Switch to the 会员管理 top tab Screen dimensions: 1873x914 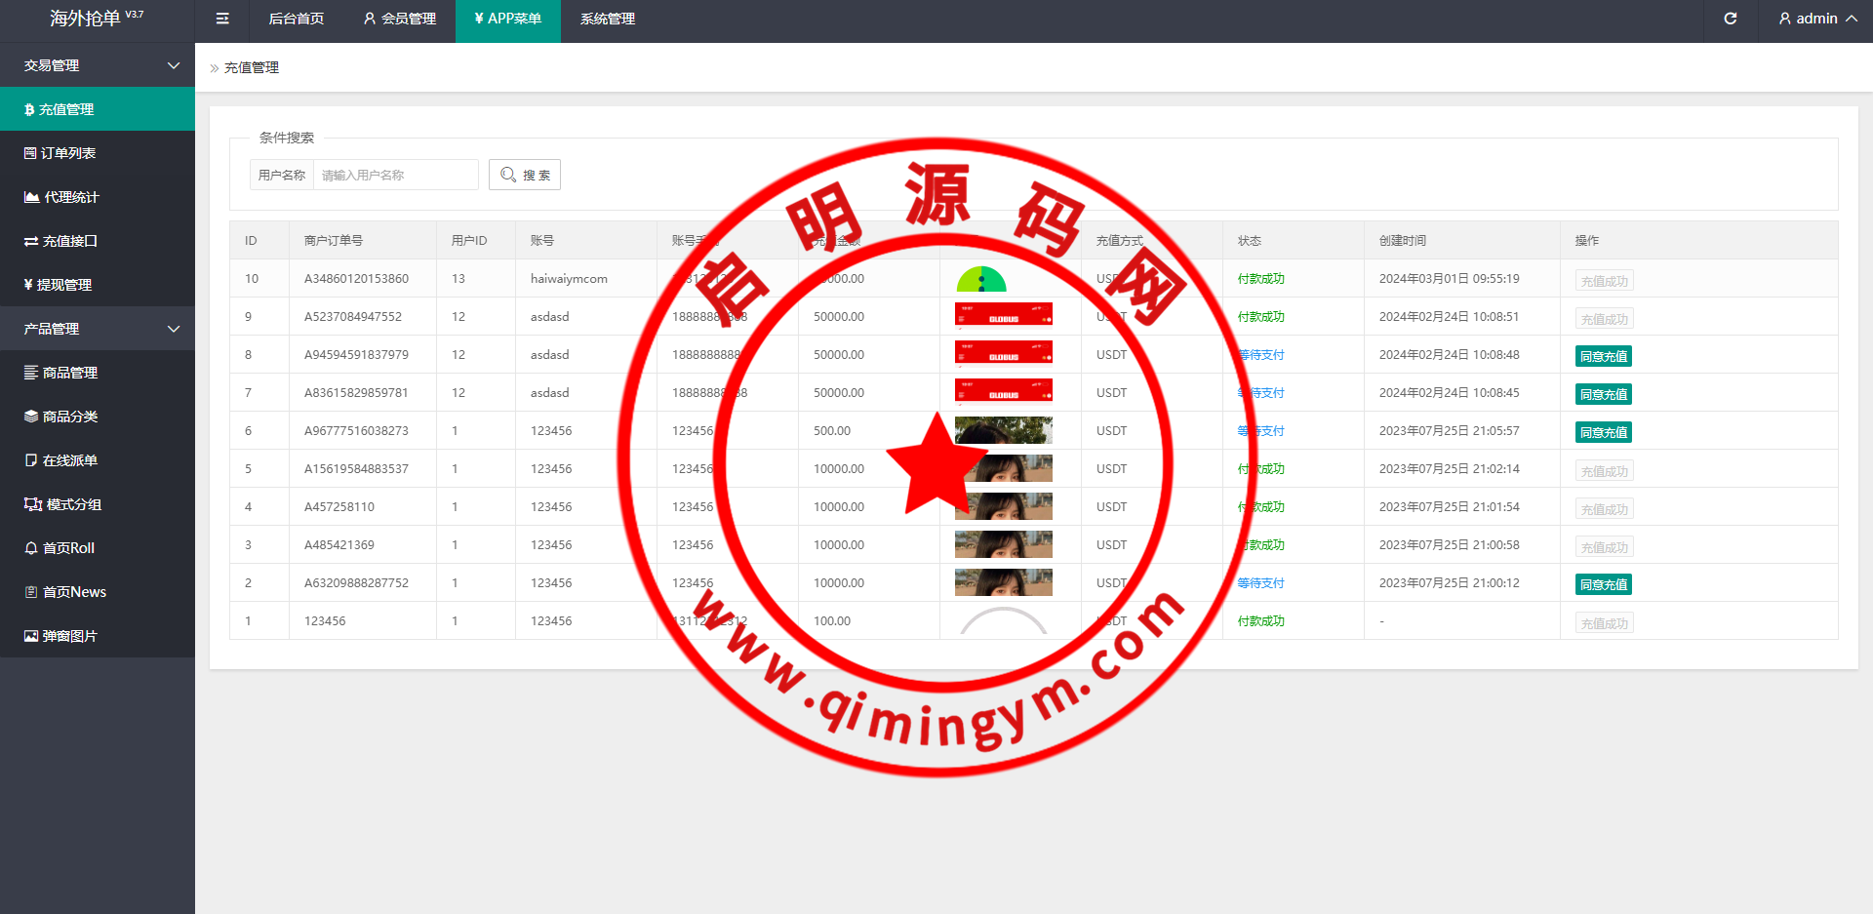click(399, 19)
